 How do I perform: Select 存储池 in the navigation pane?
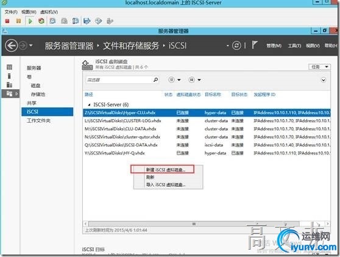tap(38, 94)
